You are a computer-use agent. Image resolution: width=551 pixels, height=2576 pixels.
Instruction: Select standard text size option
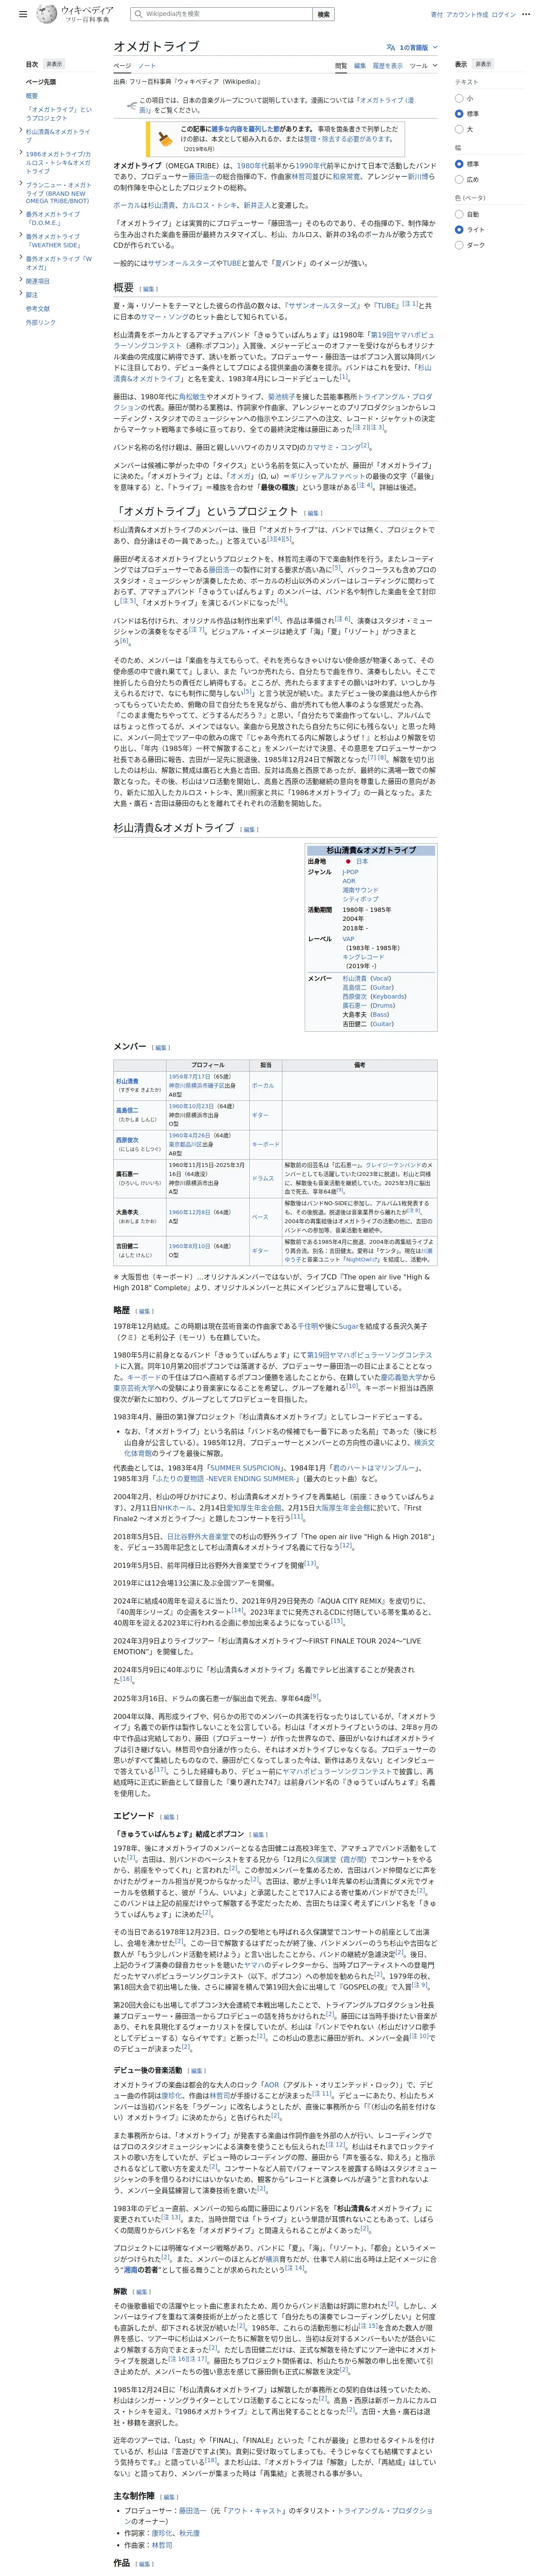coord(459,114)
